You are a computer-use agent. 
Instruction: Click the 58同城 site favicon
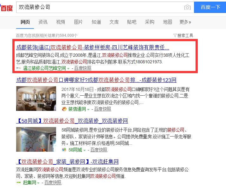click(x=64, y=150)
